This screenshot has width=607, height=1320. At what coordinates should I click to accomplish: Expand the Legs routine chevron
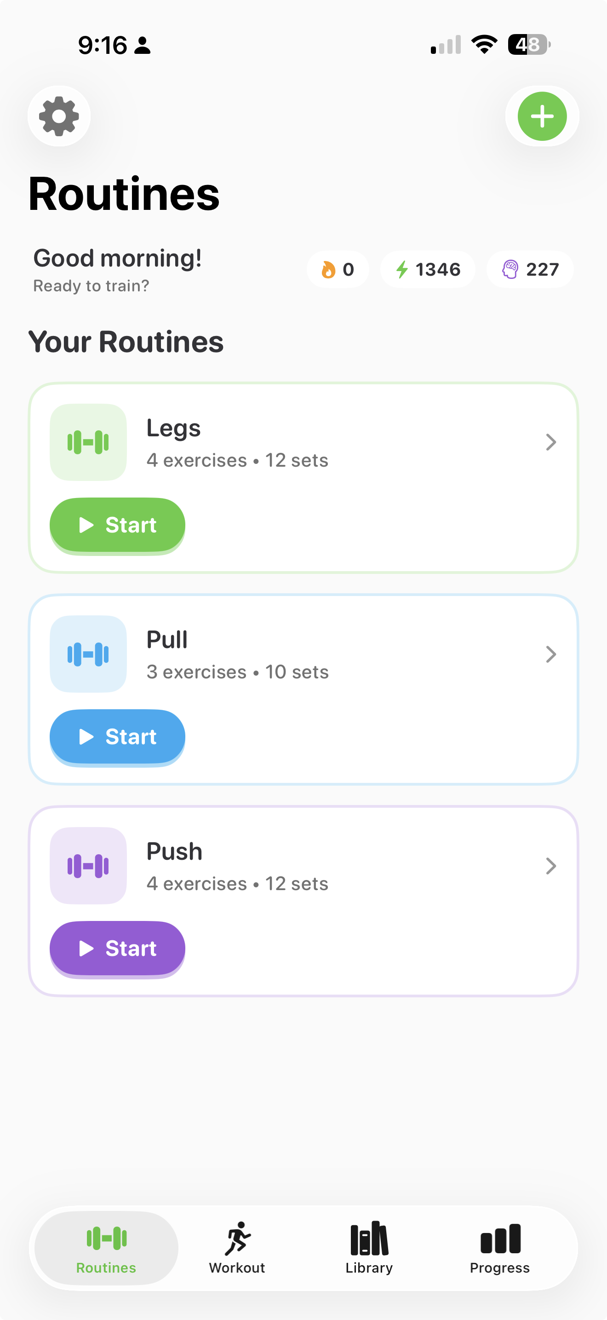tap(551, 442)
